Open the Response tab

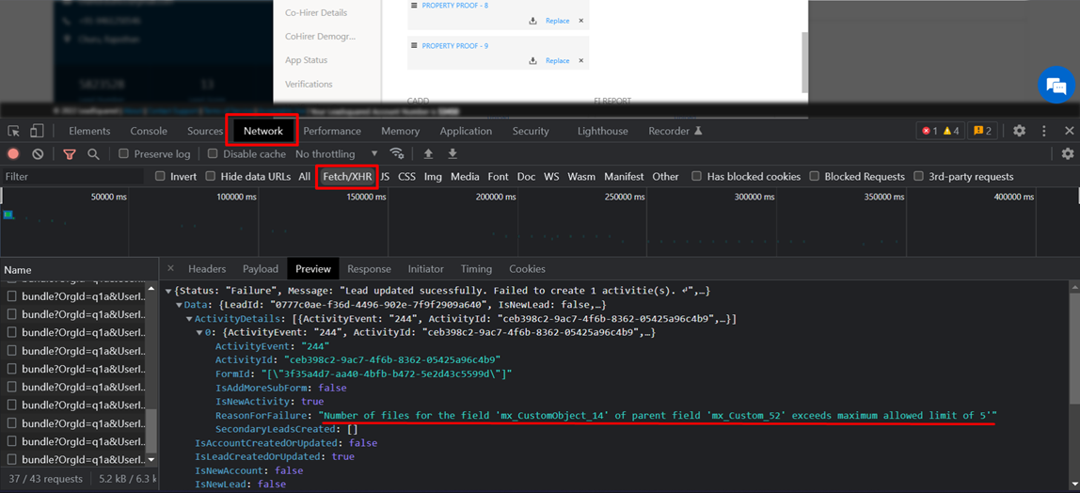click(369, 269)
